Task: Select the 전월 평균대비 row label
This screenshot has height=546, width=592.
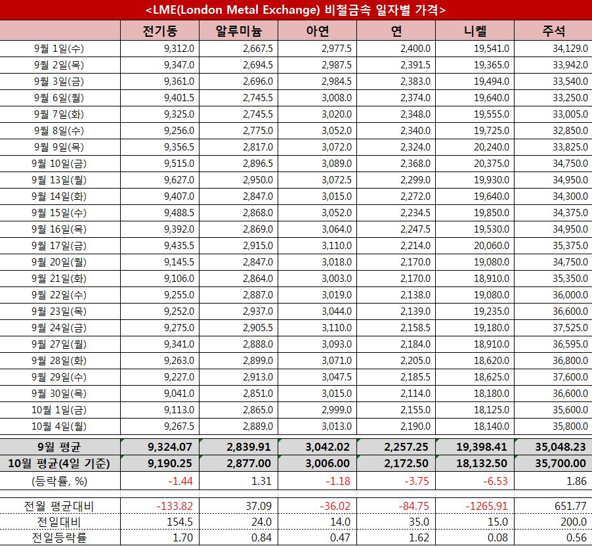Action: [x=59, y=506]
